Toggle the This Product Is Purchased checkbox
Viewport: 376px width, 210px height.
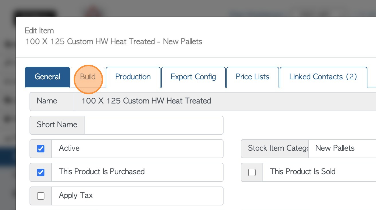tap(41, 172)
